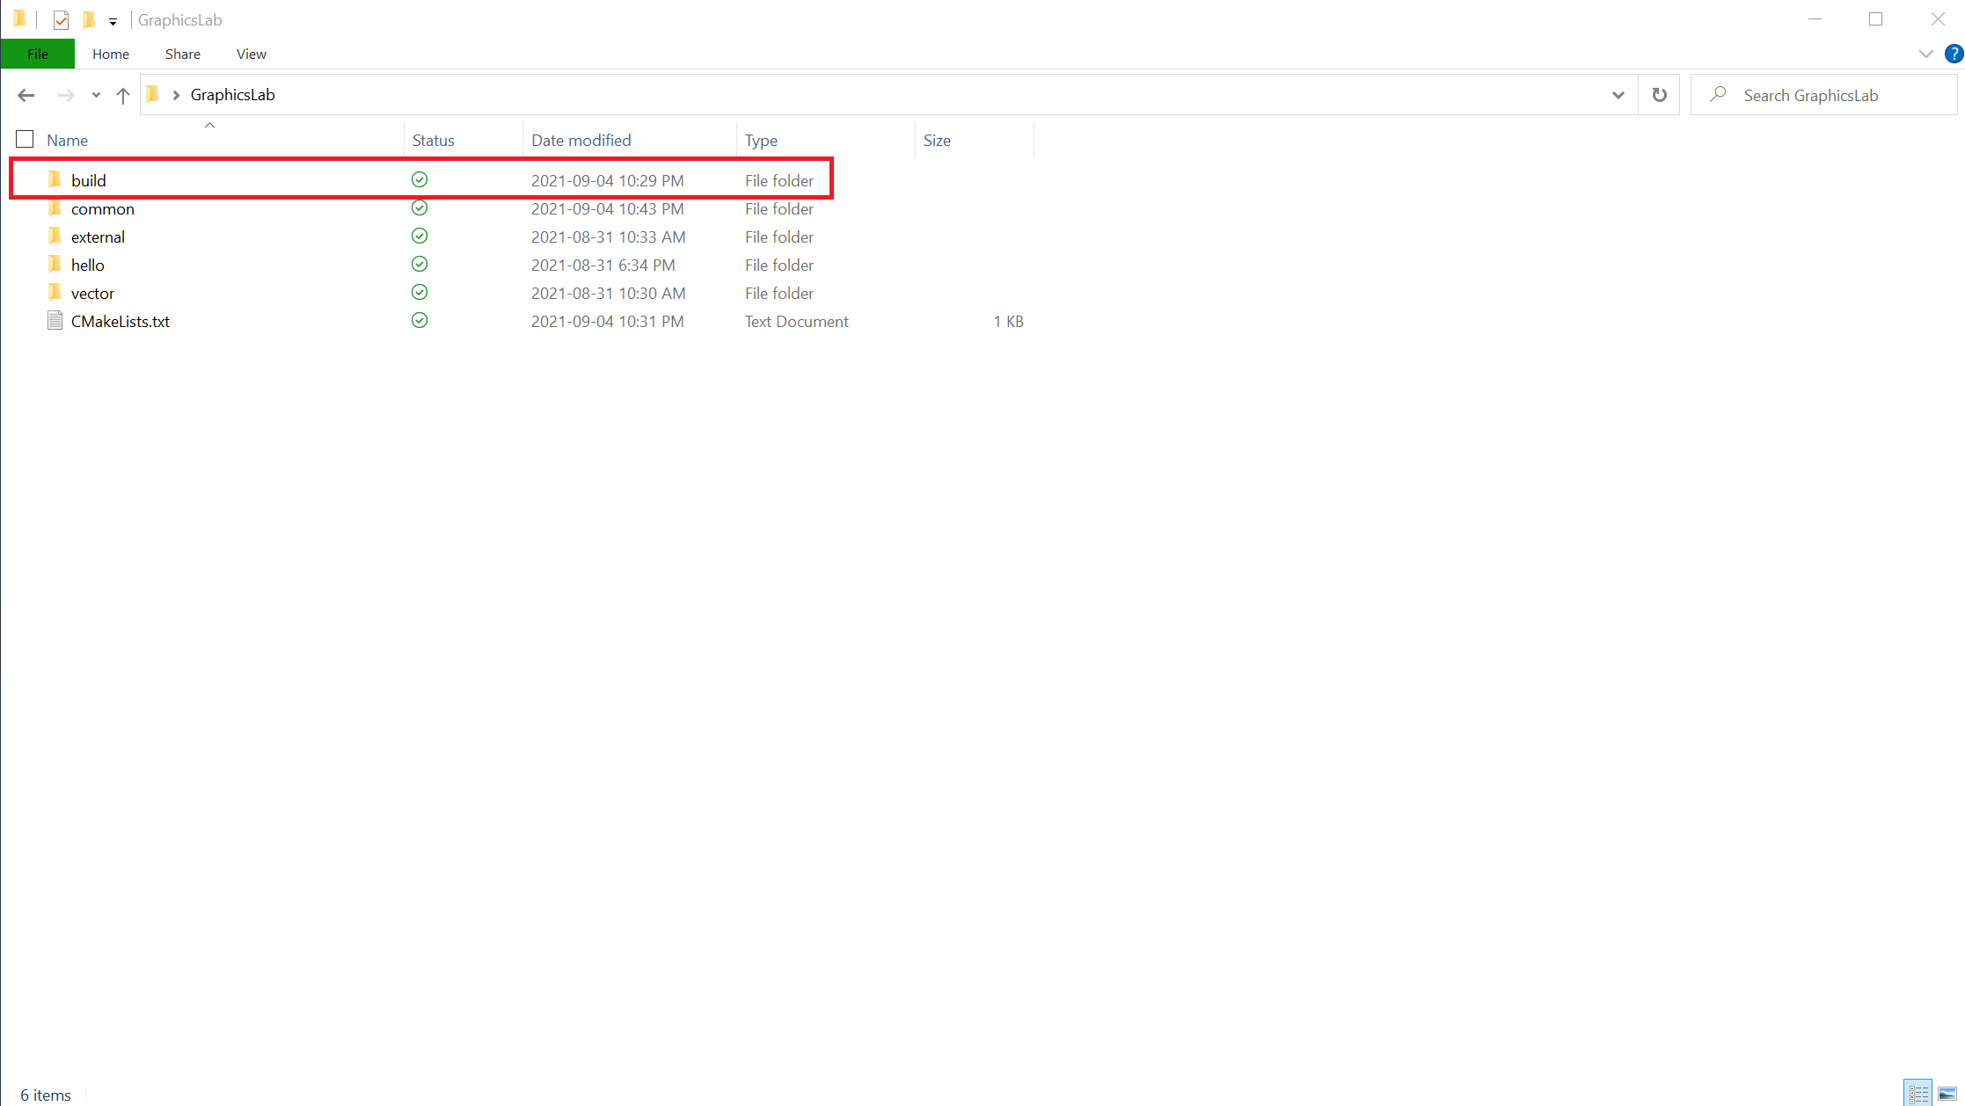Click the Forward navigation arrow

pyautogui.click(x=66, y=95)
